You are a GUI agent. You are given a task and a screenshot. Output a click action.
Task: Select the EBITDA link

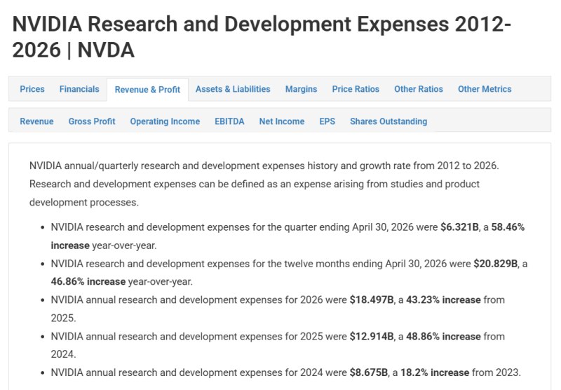point(230,121)
